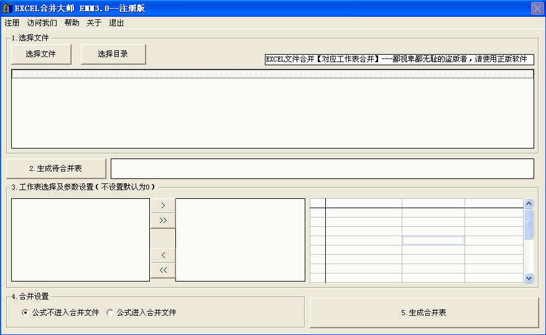Click 2.生成待合并表 button
This screenshot has width=546, height=335.
(56, 168)
